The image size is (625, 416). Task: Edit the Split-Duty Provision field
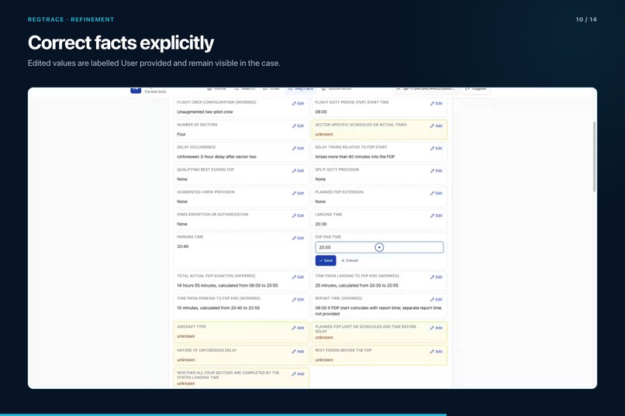pos(436,170)
